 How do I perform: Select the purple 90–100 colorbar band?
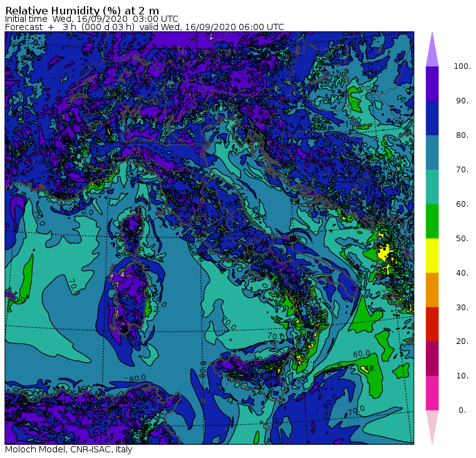(432, 83)
